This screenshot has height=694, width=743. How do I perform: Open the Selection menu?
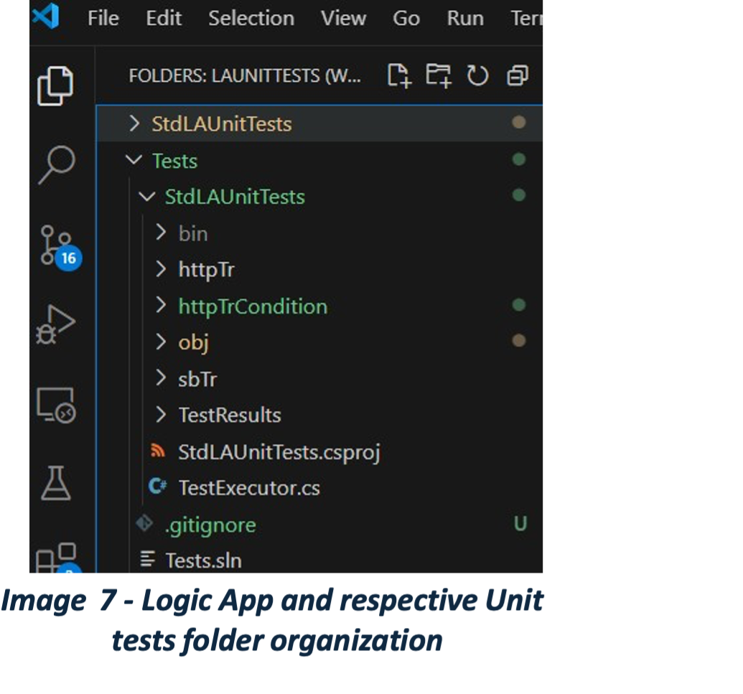(x=251, y=18)
